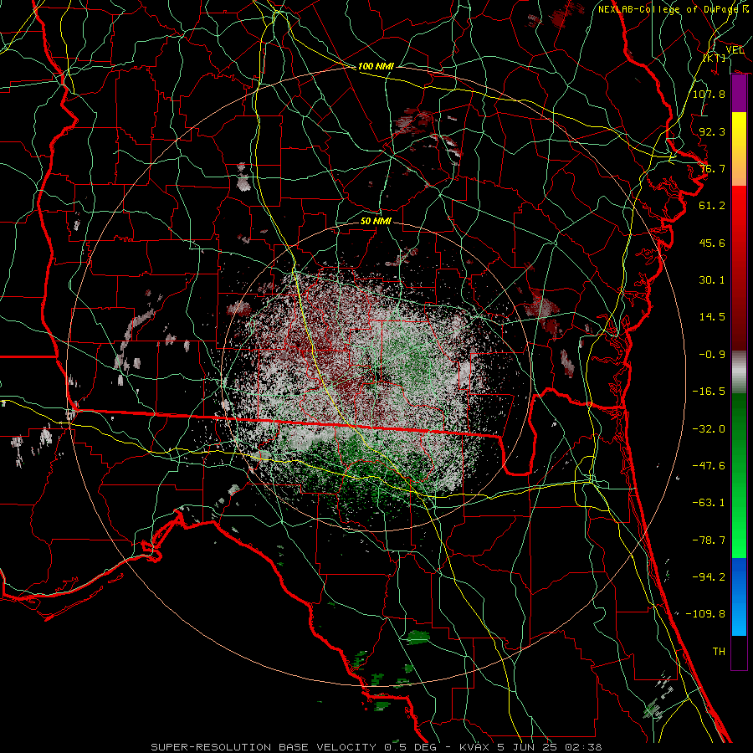Click the 76.7 velocity scale value
Image resolution: width=753 pixels, height=753 pixels.
click(x=712, y=168)
